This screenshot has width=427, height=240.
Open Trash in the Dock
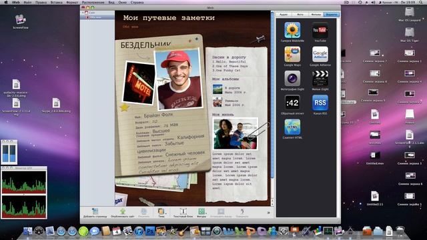point(400,231)
